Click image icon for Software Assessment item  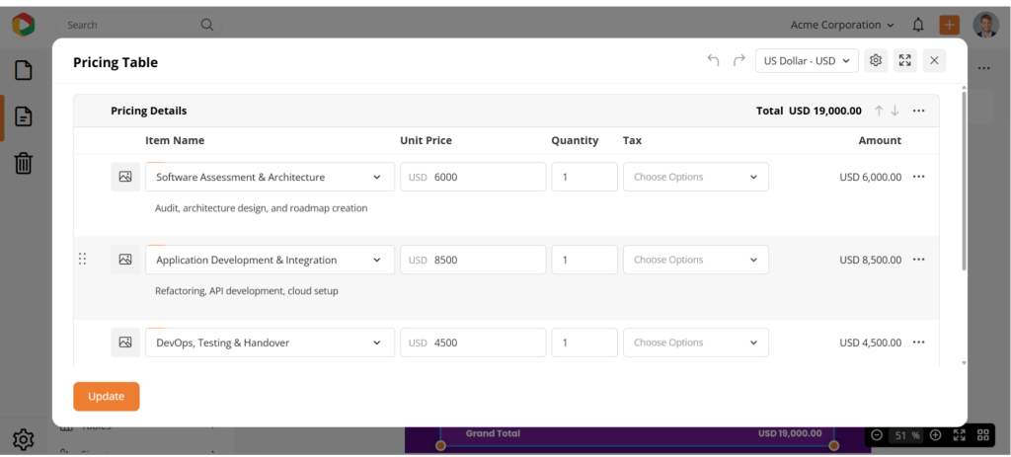point(125,177)
